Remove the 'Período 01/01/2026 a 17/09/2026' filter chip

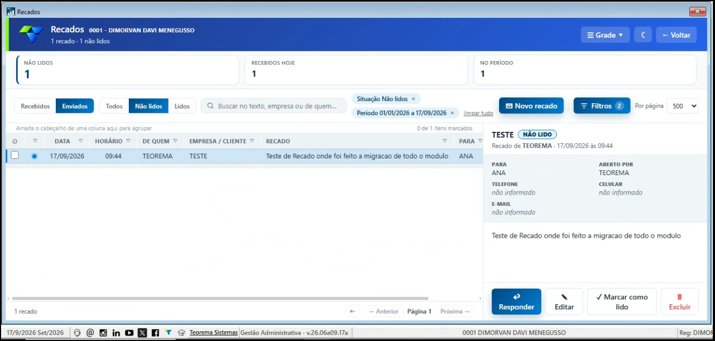pyautogui.click(x=452, y=113)
